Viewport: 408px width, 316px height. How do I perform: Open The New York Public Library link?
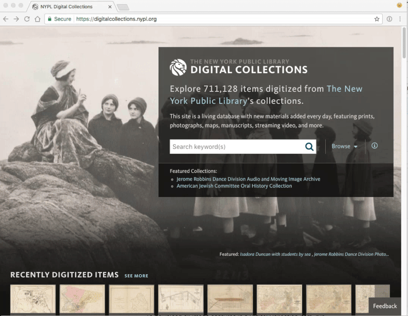tap(266, 95)
